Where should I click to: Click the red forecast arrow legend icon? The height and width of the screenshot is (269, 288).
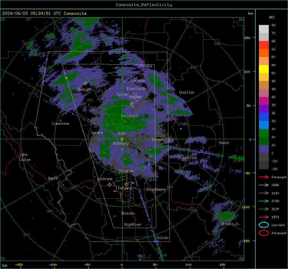264,177
